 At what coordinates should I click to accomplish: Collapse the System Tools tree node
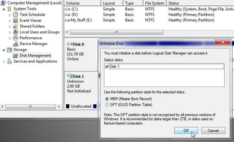[4, 9]
